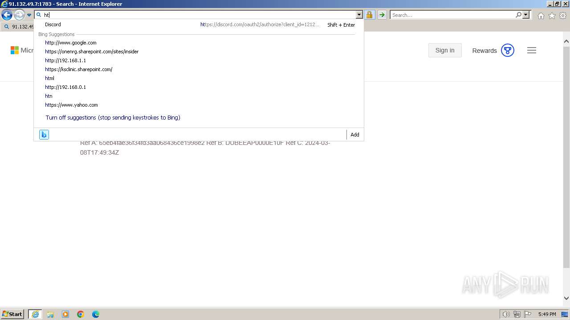Open the recent pages dropdown arrow
The image size is (570, 320).
[29, 15]
